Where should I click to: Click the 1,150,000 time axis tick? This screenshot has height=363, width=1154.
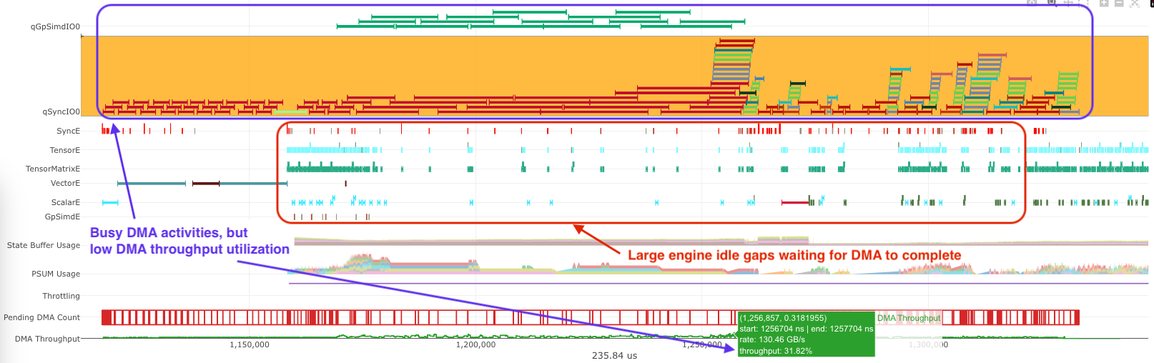point(249,344)
